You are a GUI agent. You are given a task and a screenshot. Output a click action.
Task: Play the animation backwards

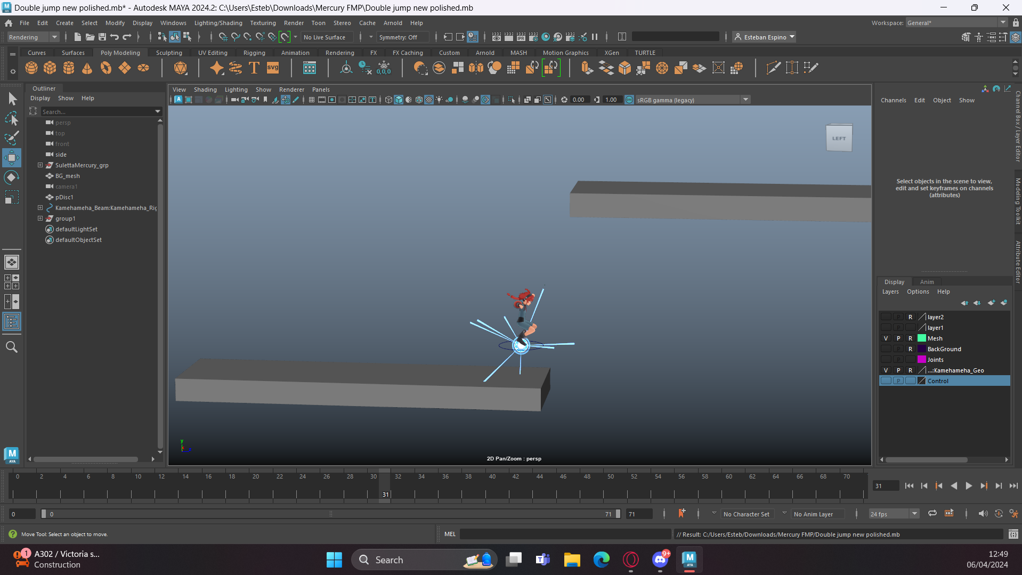click(x=954, y=485)
